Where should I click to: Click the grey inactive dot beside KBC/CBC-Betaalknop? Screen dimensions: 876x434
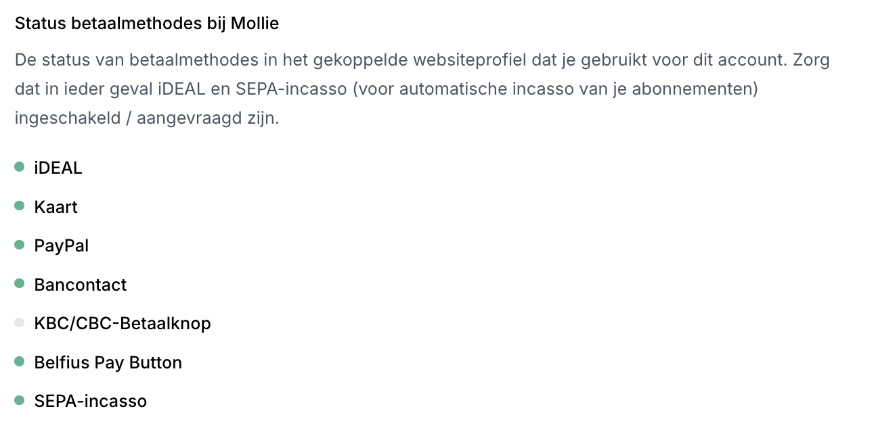20,323
